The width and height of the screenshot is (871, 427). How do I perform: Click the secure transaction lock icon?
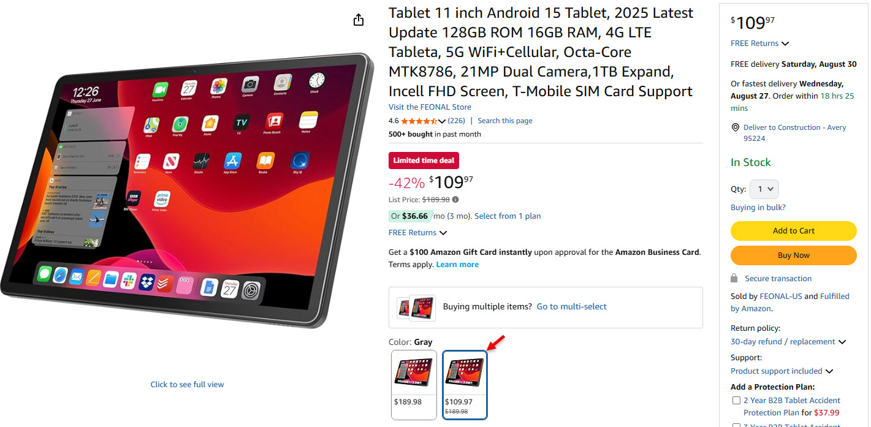pos(734,278)
